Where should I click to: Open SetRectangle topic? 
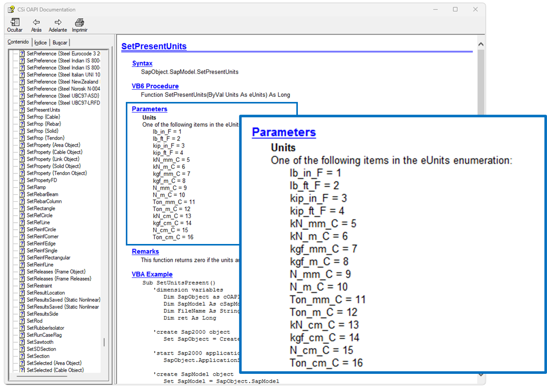click(x=41, y=208)
